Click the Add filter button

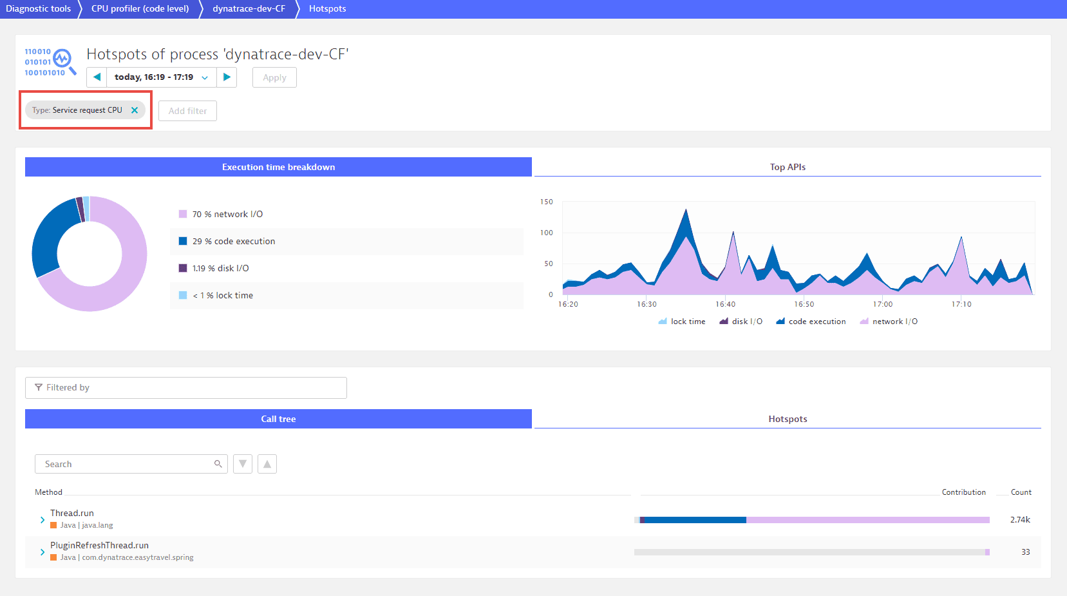[x=187, y=111]
